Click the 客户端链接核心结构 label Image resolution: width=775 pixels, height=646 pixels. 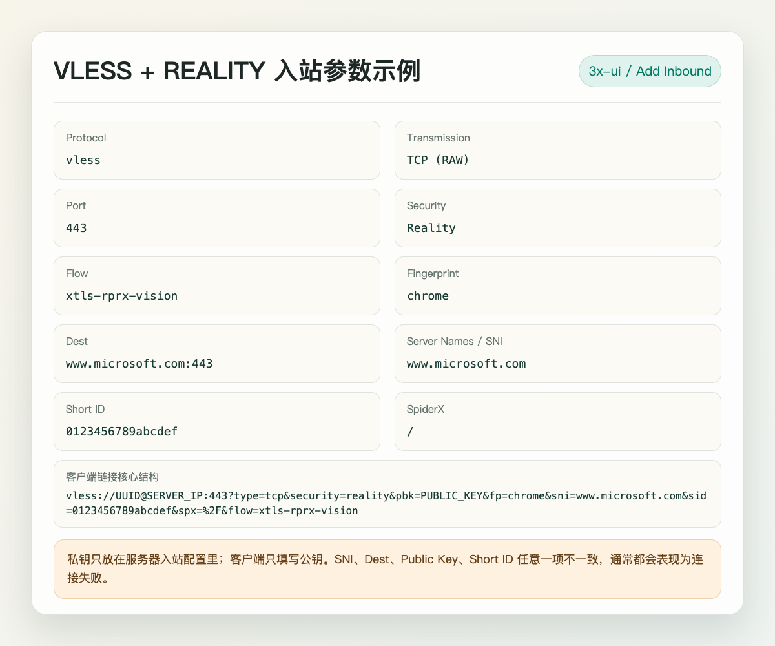tap(112, 477)
